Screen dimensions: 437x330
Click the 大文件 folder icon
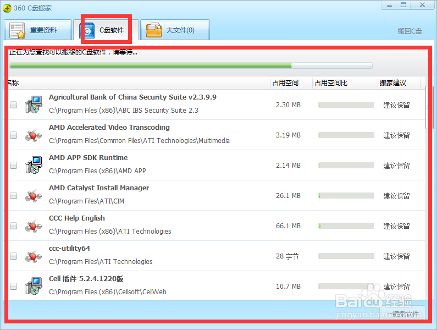[154, 30]
